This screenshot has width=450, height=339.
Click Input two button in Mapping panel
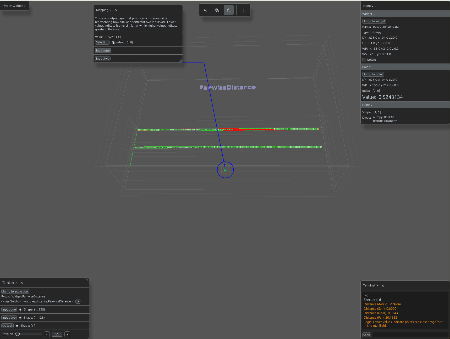click(103, 59)
